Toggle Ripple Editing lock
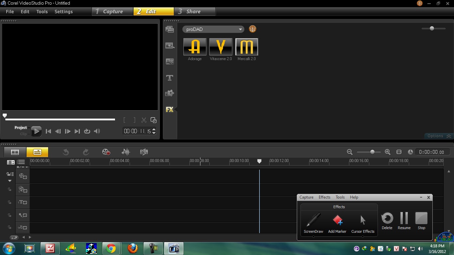 pyautogui.click(x=10, y=174)
